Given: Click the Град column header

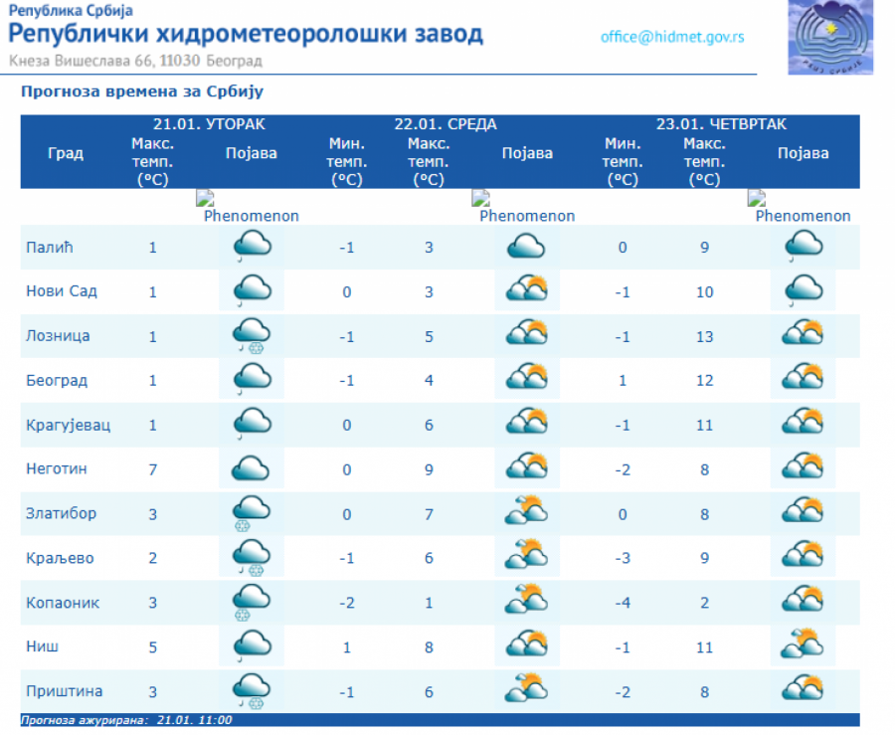Looking at the screenshot, I should tap(66, 153).
